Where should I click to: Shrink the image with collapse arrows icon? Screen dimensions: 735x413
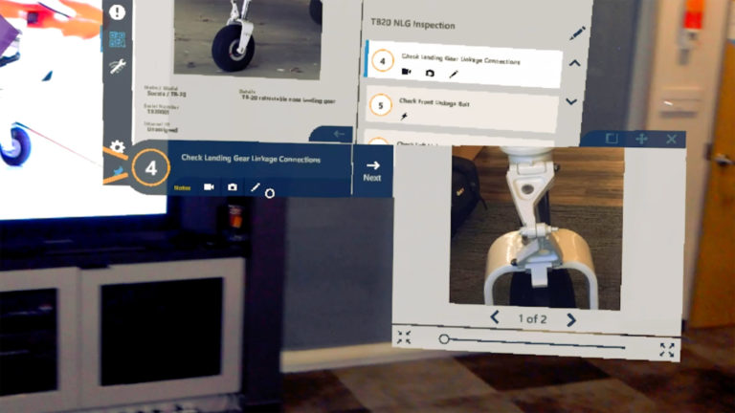(x=404, y=337)
